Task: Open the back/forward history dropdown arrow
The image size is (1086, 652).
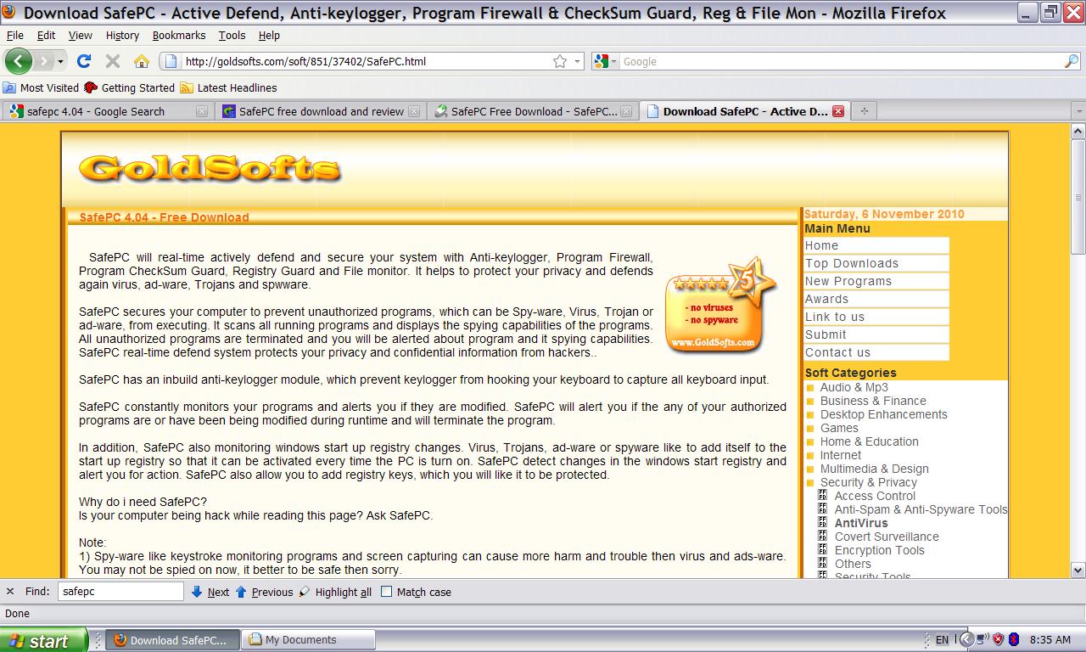Action: tap(60, 61)
